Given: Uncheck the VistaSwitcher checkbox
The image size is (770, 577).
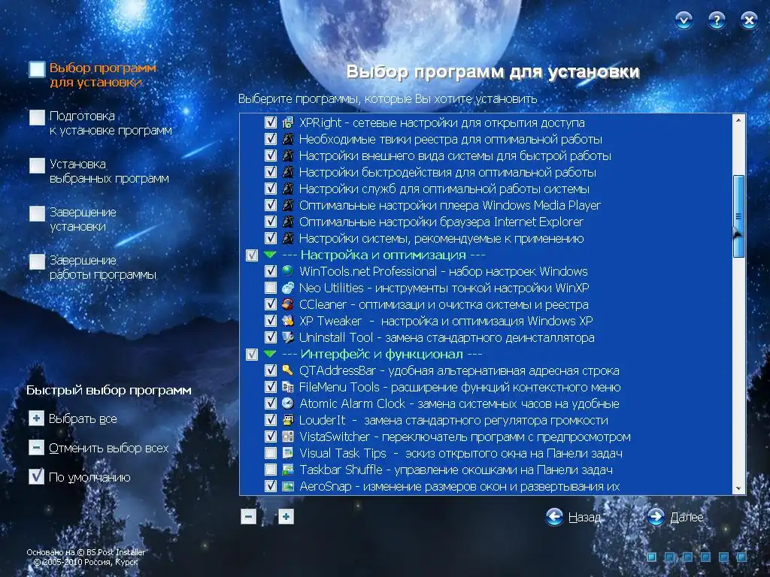Looking at the screenshot, I should pyautogui.click(x=271, y=437).
